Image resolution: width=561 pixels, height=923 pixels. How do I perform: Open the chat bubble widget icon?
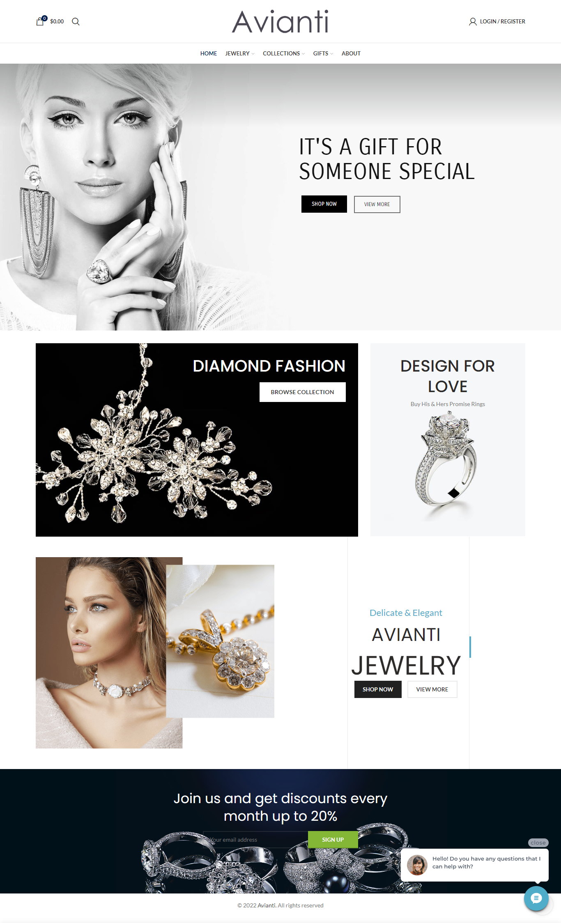coord(536,898)
